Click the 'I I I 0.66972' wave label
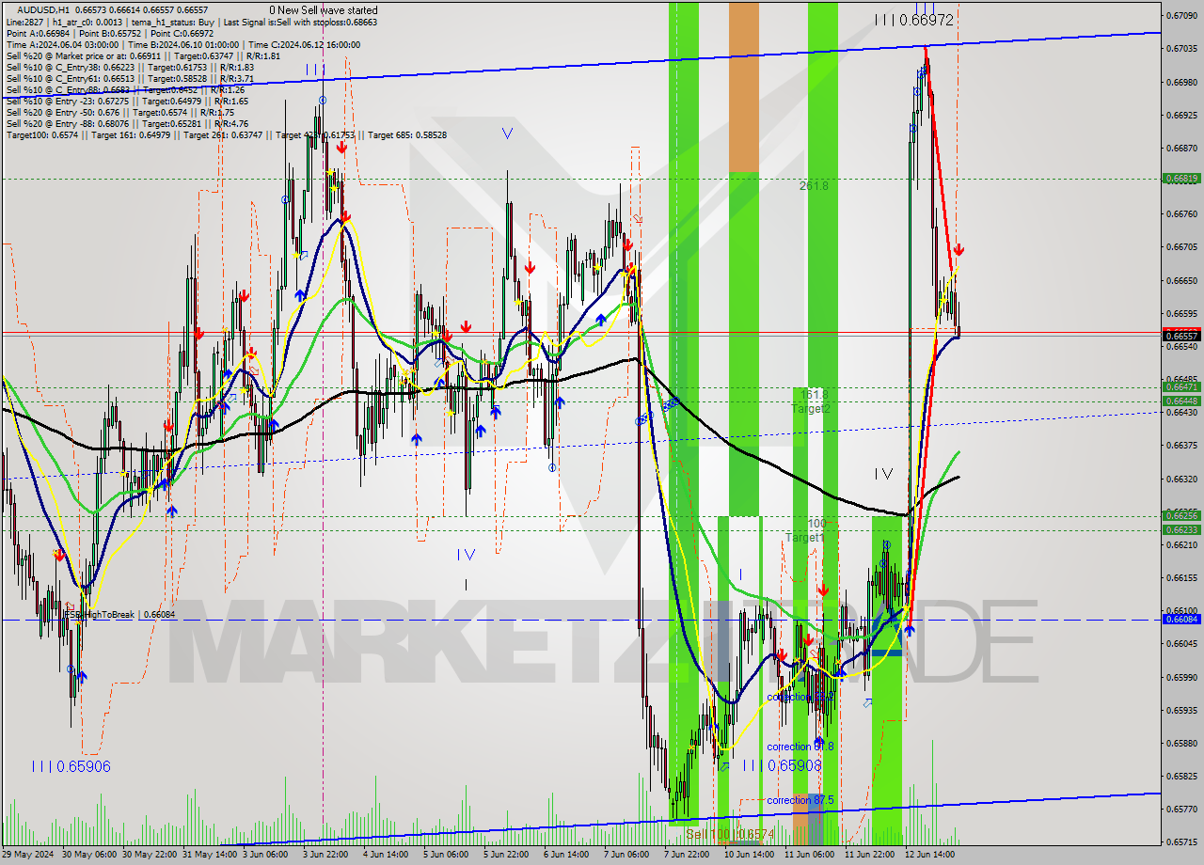 [913, 19]
